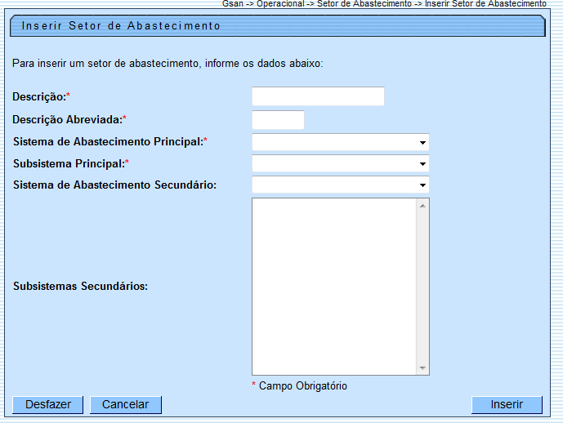The height and width of the screenshot is (423, 563).
Task: Focus the Descrição Abreviada input box
Action: tap(278, 120)
